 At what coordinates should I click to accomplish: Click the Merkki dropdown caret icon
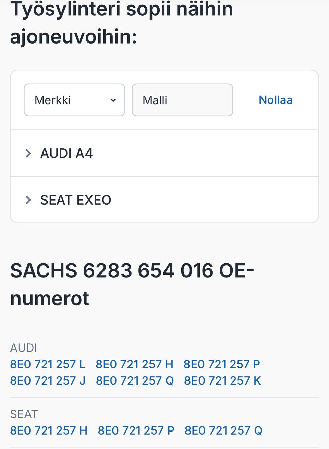pyautogui.click(x=113, y=100)
